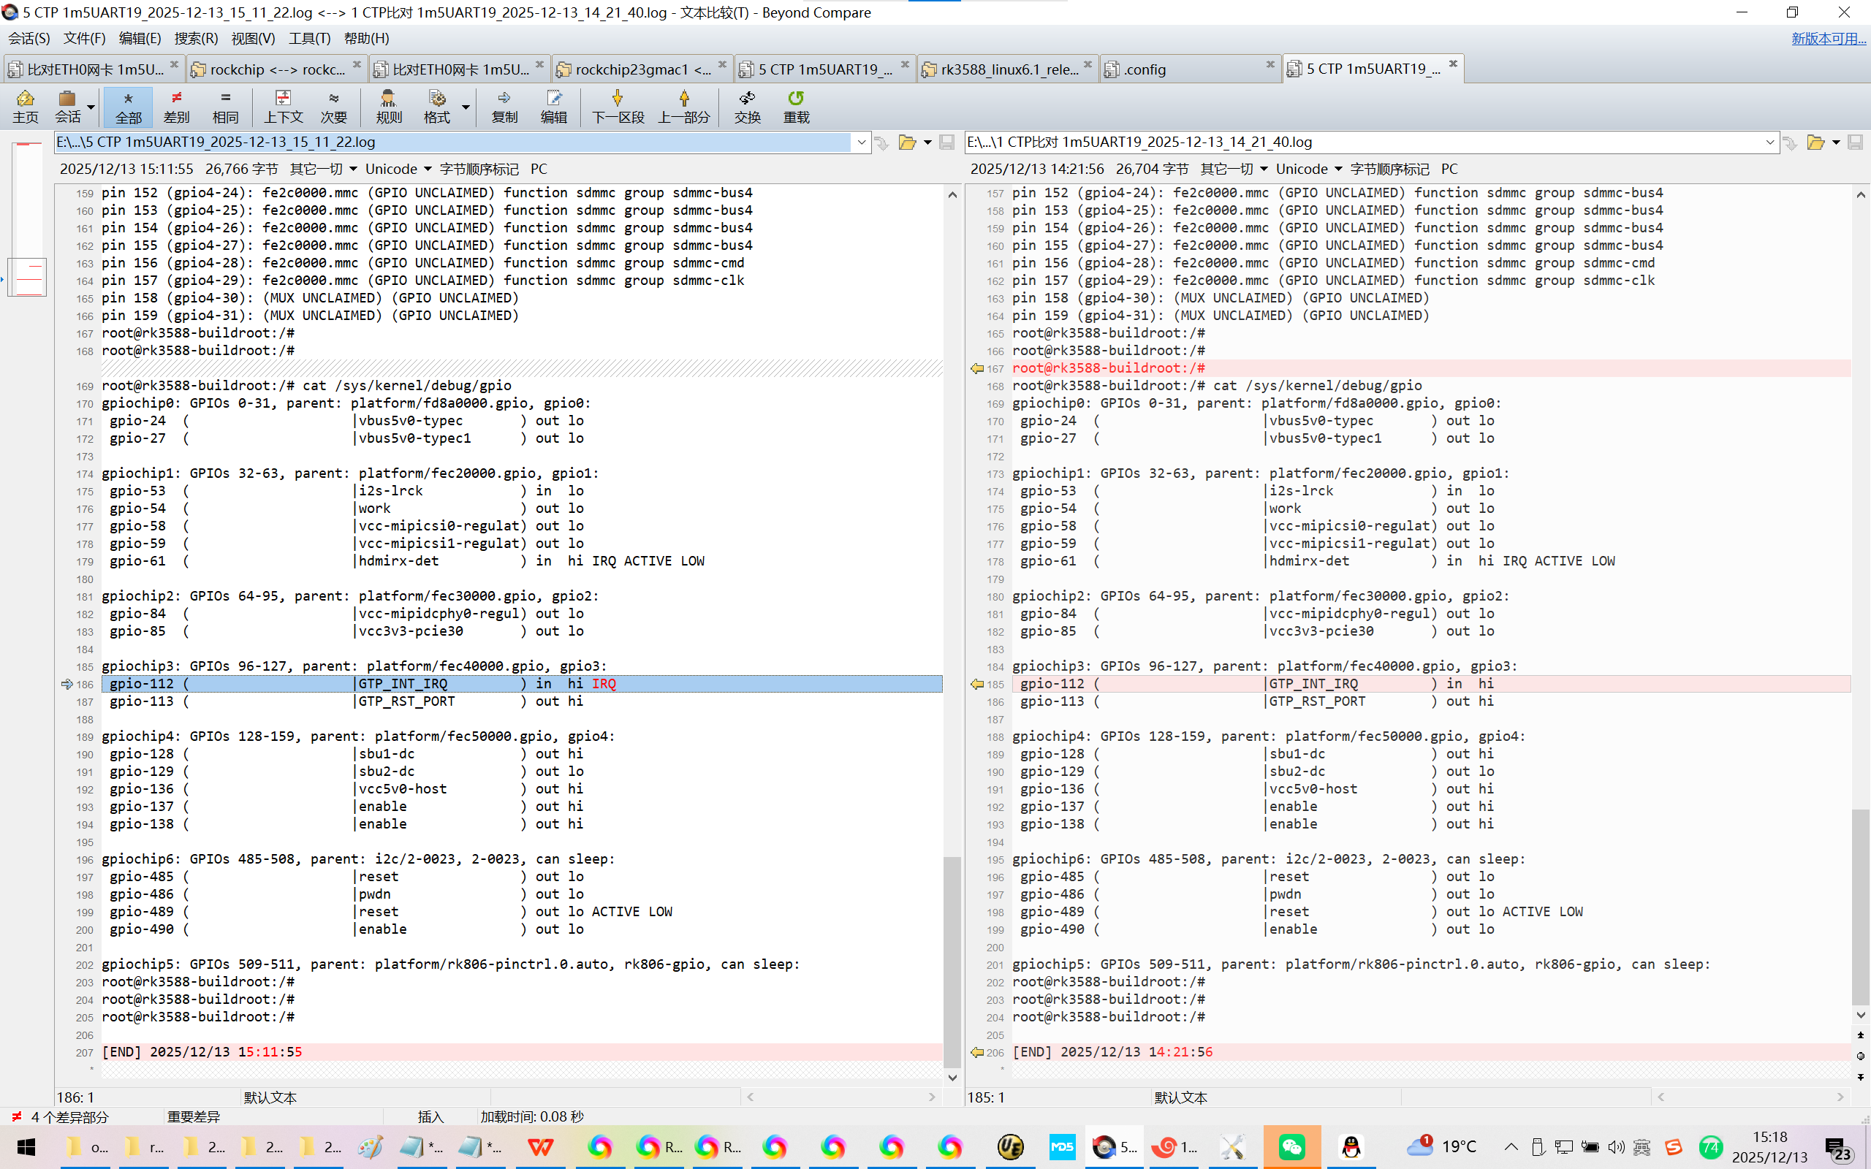Click the Home (主页) toolbar icon
Viewport: 1871px width, 1169px height.
[25, 107]
